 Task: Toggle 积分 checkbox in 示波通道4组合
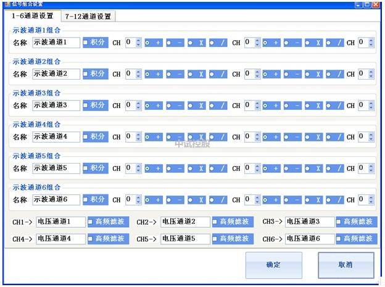86,136
